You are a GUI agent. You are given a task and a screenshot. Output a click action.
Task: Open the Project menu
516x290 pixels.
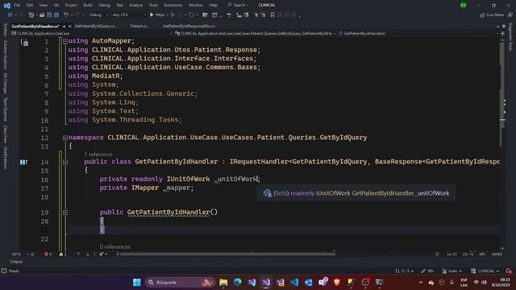[x=71, y=5]
